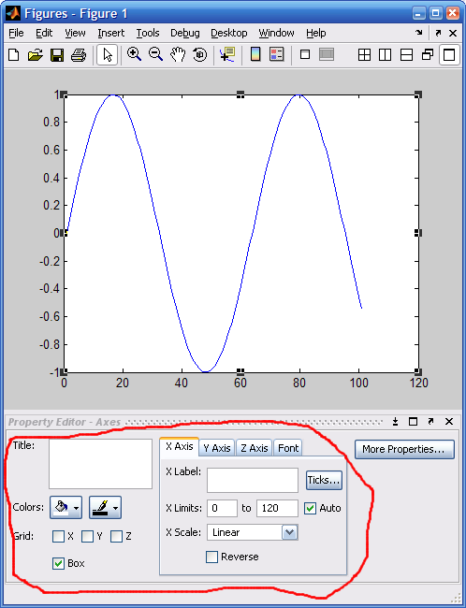Click the X Limits maximum field showing 120
Viewport: 466px width, 608px height.
[x=277, y=508]
